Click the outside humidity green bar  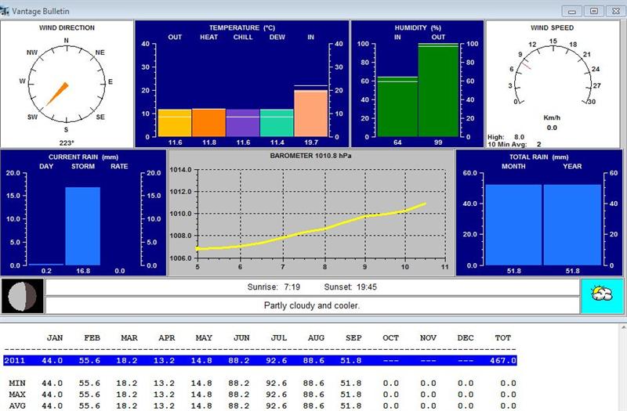tap(438, 90)
